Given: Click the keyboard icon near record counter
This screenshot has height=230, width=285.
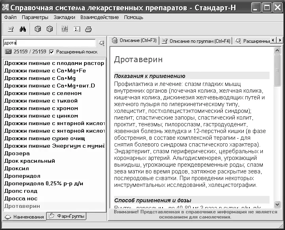Looking at the screenshot, I should pyautogui.click(x=8, y=52).
